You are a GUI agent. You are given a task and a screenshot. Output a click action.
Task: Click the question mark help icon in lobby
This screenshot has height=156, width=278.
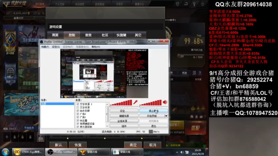tap(200, 73)
